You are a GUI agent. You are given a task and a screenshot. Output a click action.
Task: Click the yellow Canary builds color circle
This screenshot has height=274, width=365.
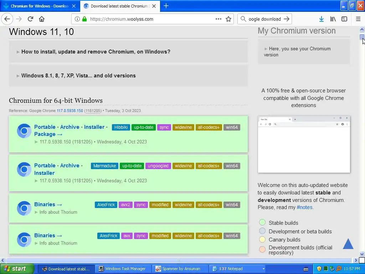[x=262, y=239]
